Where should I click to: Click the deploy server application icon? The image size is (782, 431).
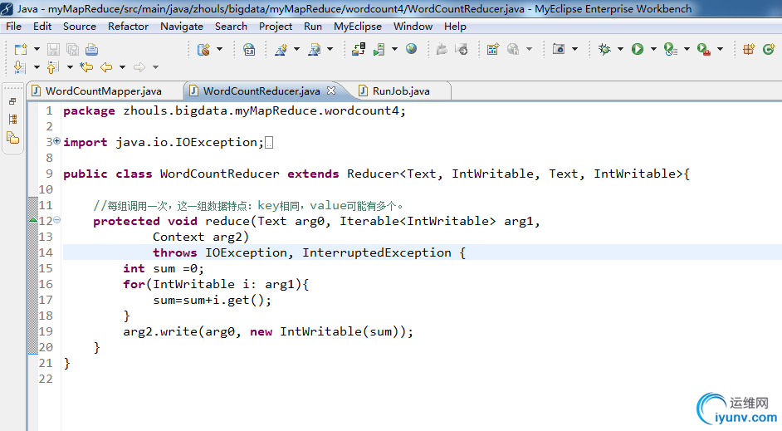pyautogui.click(x=359, y=49)
